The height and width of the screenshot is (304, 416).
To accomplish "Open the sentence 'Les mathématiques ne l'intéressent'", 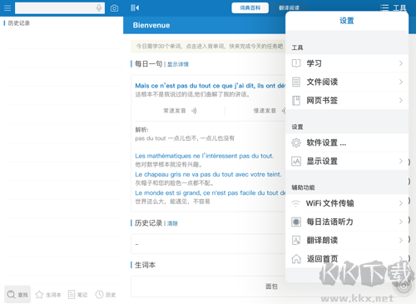I will [x=205, y=156].
